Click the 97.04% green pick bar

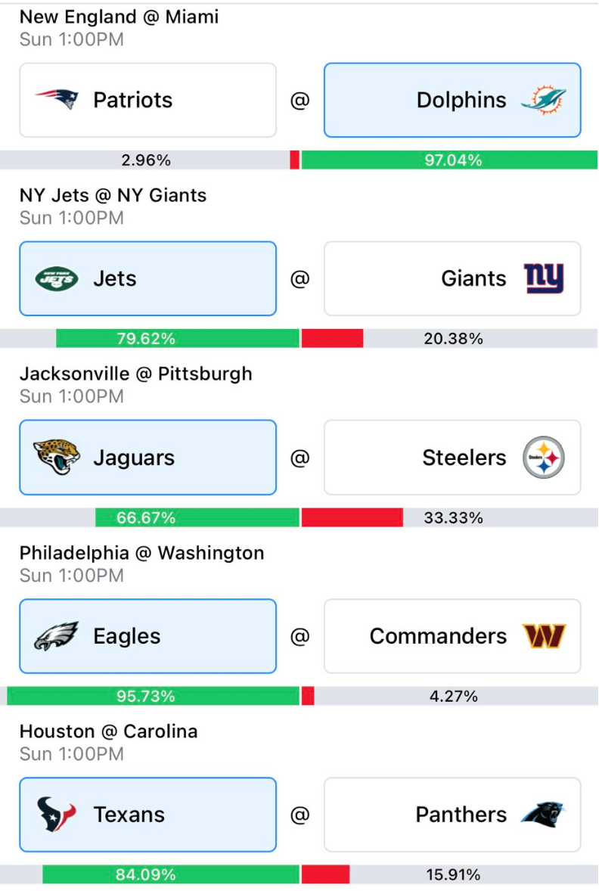(x=449, y=160)
